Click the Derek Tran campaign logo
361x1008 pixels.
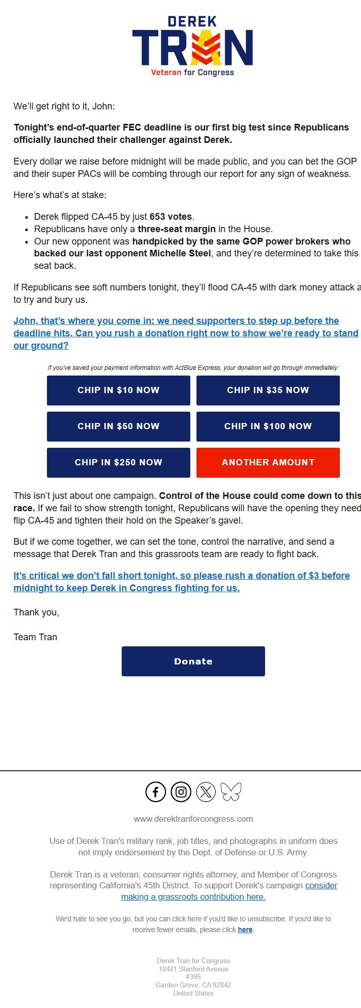coord(193,46)
